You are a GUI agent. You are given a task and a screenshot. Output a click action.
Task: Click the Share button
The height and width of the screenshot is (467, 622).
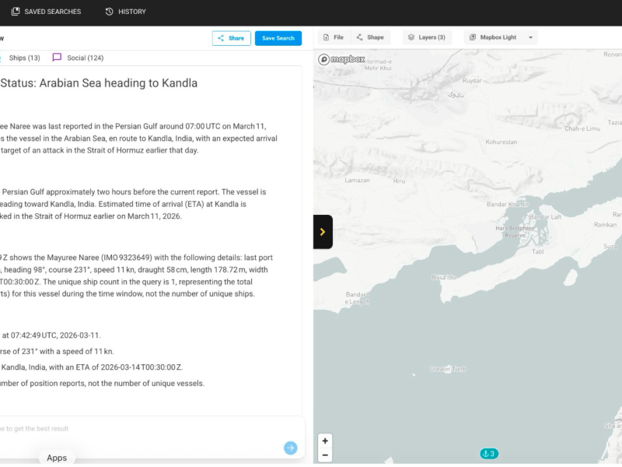coord(231,38)
